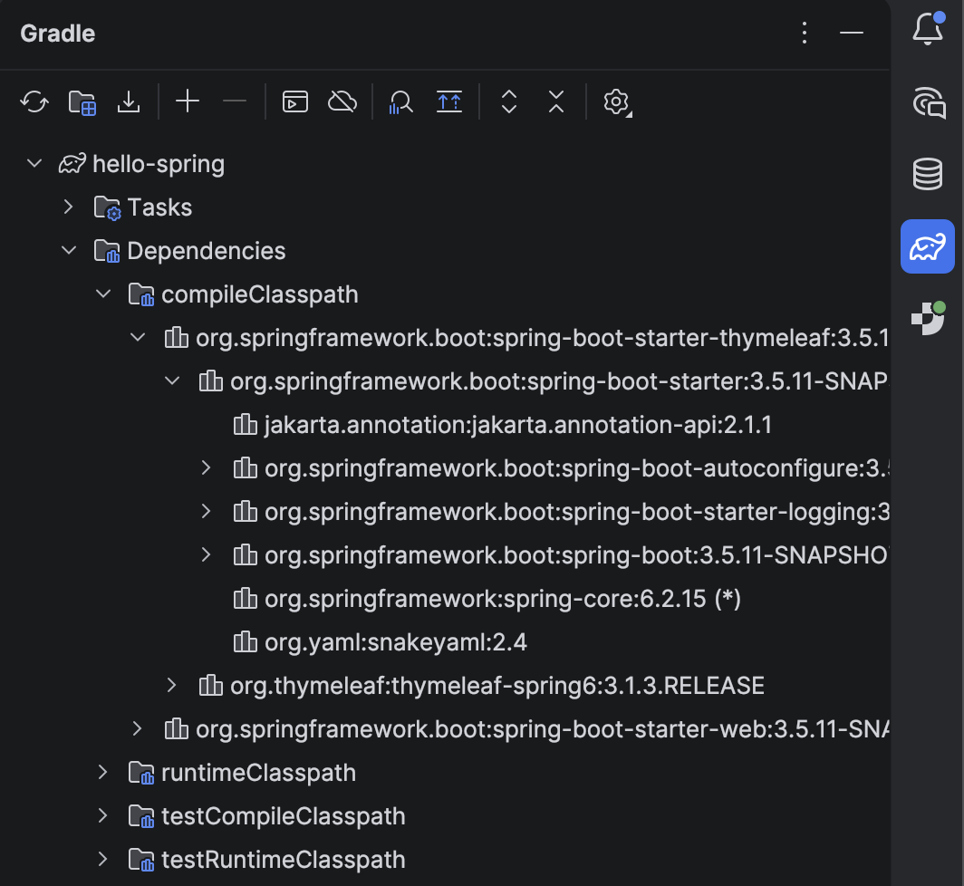Select testRuntimeClasspath configuration label
The image size is (964, 886).
[x=284, y=861]
